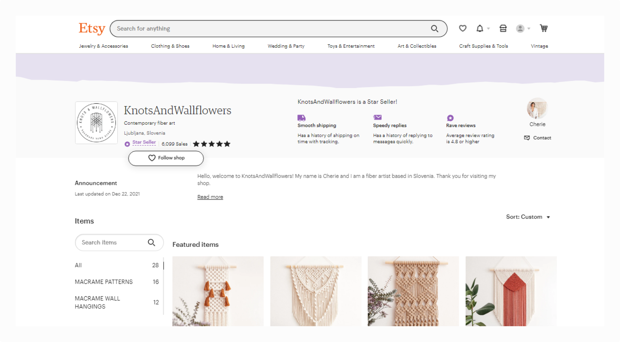Open account profile avatar icon
This screenshot has height=342, width=620.
(520, 29)
